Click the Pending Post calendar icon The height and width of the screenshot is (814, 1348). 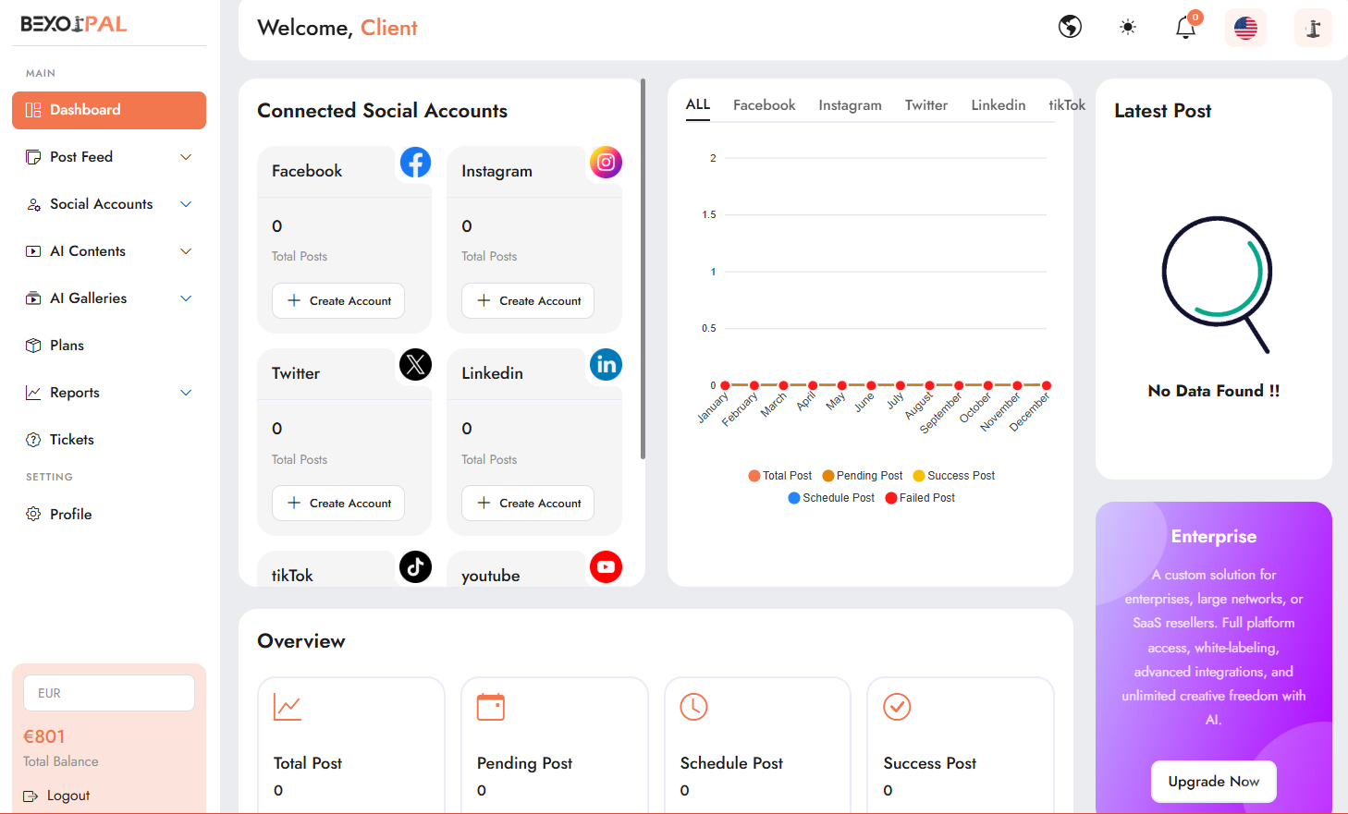[x=491, y=707]
